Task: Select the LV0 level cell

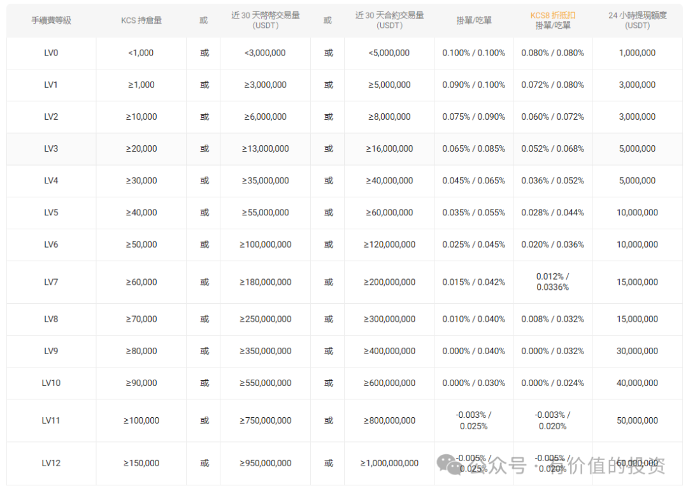Action: click(x=51, y=53)
